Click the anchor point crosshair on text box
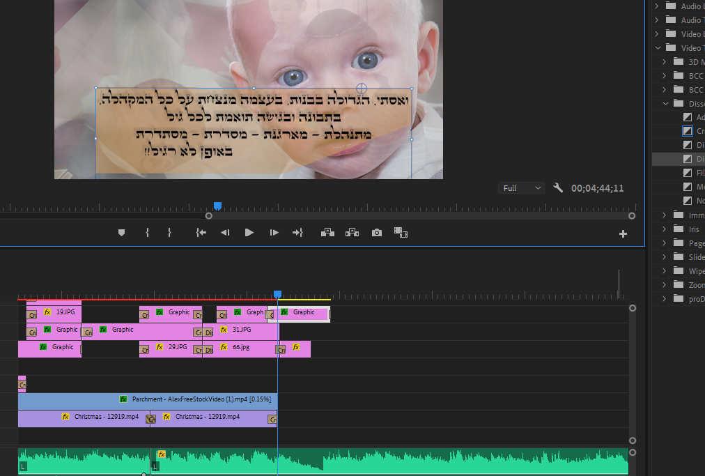The image size is (705, 476). coord(362,89)
